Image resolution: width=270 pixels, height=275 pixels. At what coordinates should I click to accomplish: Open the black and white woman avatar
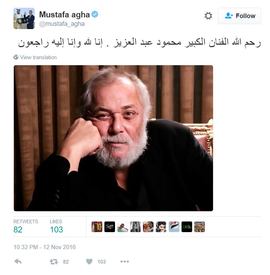pyautogui.click(x=136, y=227)
